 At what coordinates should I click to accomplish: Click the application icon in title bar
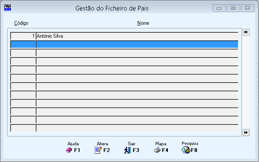pos(8,8)
